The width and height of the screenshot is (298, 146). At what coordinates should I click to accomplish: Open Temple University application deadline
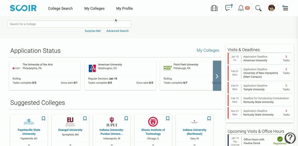click(260, 87)
